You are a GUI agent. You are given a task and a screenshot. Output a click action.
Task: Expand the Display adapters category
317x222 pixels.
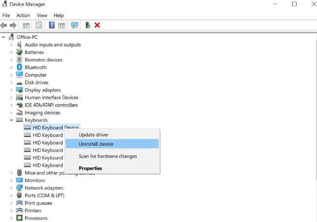(x=12, y=90)
